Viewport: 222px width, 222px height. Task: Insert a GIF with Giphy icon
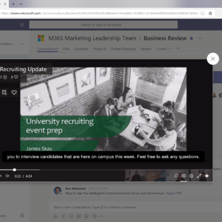click(79, 216)
